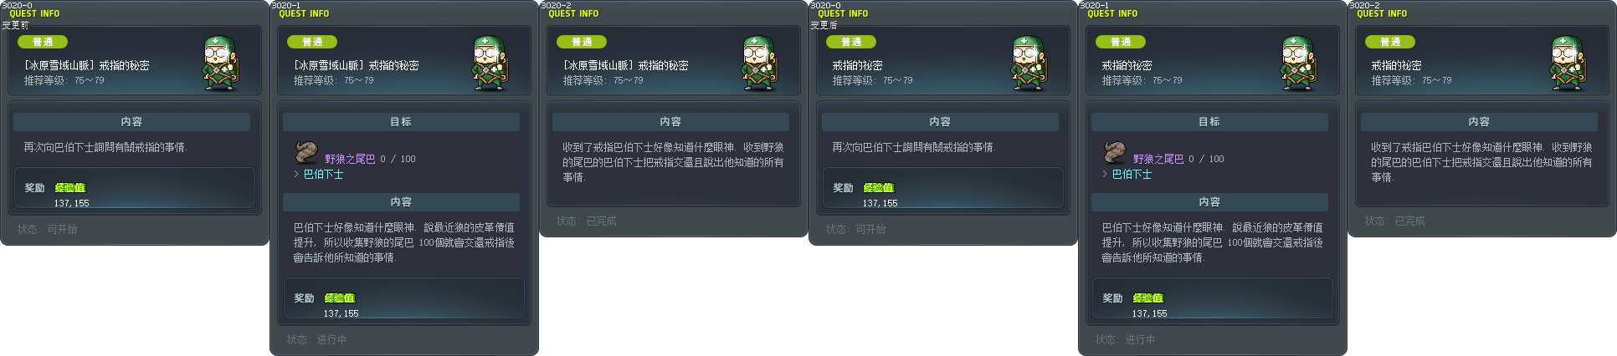
Task: Click wolf tail icon in rightmost 3020-1 quest panel
Action: 1115,152
